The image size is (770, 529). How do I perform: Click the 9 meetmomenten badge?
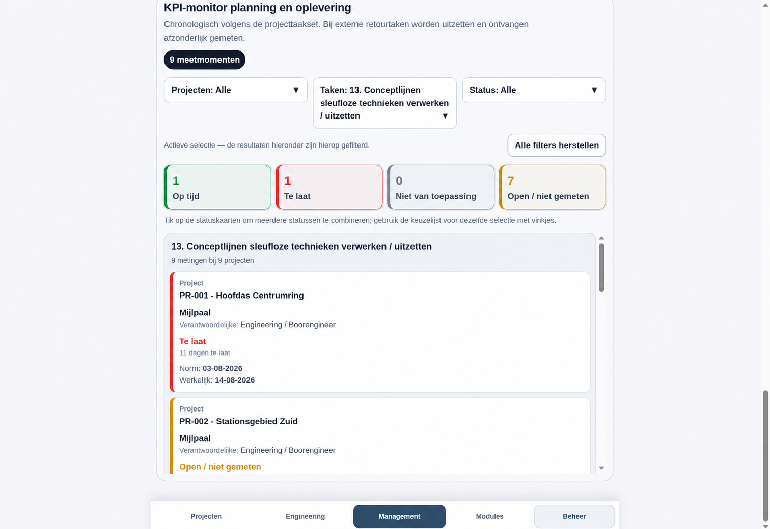point(205,60)
